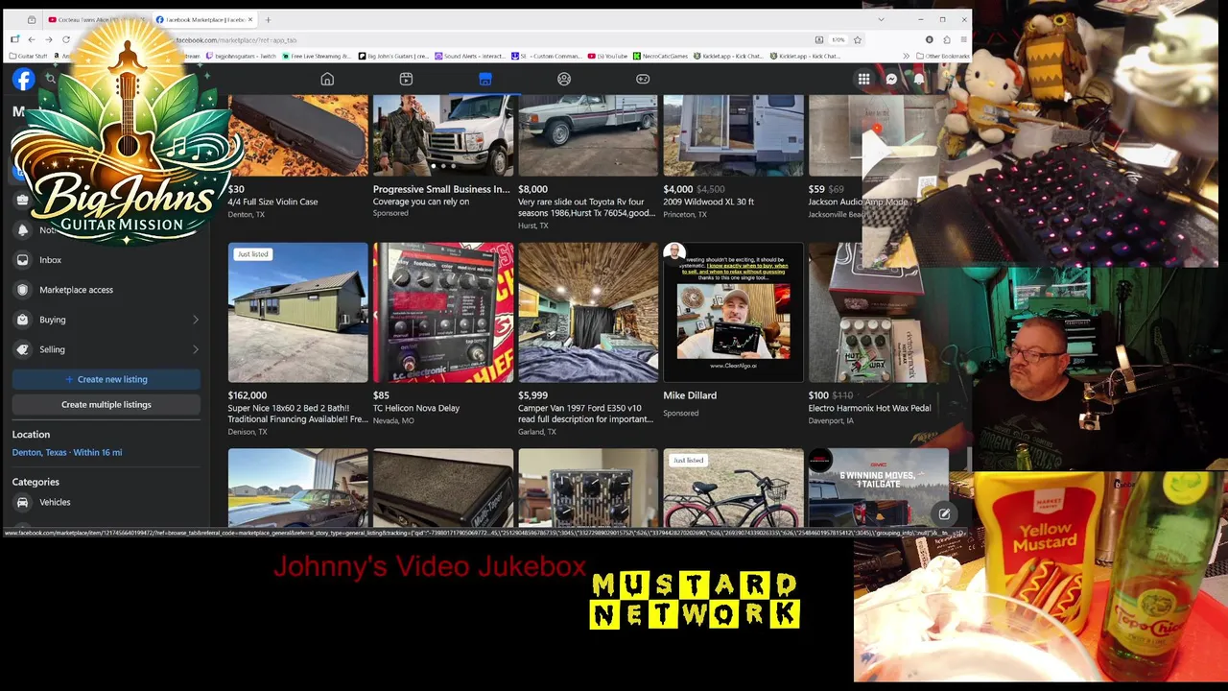This screenshot has width=1228, height=691.
Task: Click the browser Back arrow
Action: coord(31,39)
